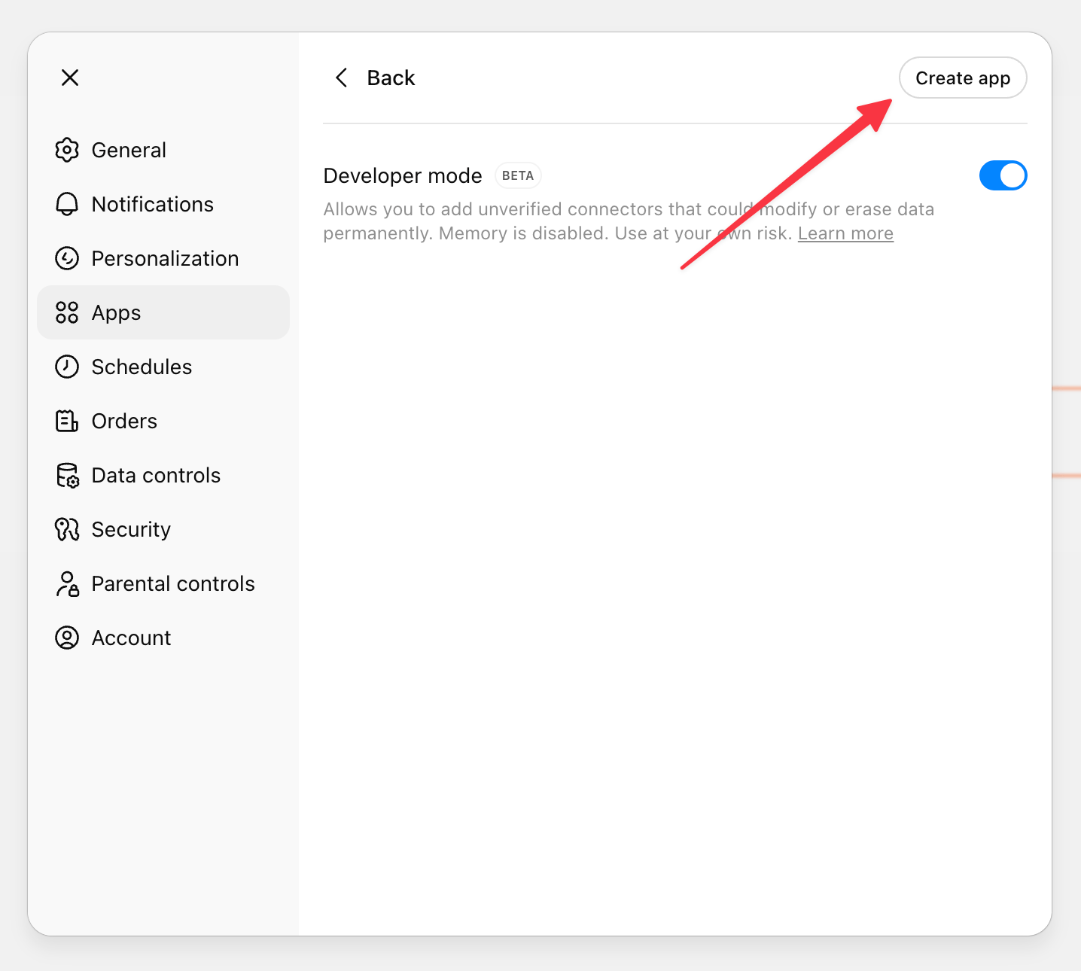
Task: Select the Schedules label in sidebar
Action: 142,367
